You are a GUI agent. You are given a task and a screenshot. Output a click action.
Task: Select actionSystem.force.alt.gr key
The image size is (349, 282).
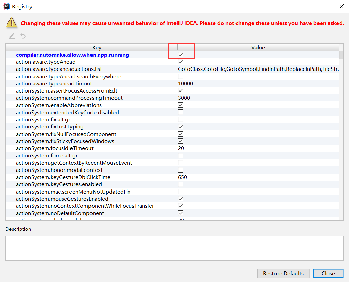[47, 155]
